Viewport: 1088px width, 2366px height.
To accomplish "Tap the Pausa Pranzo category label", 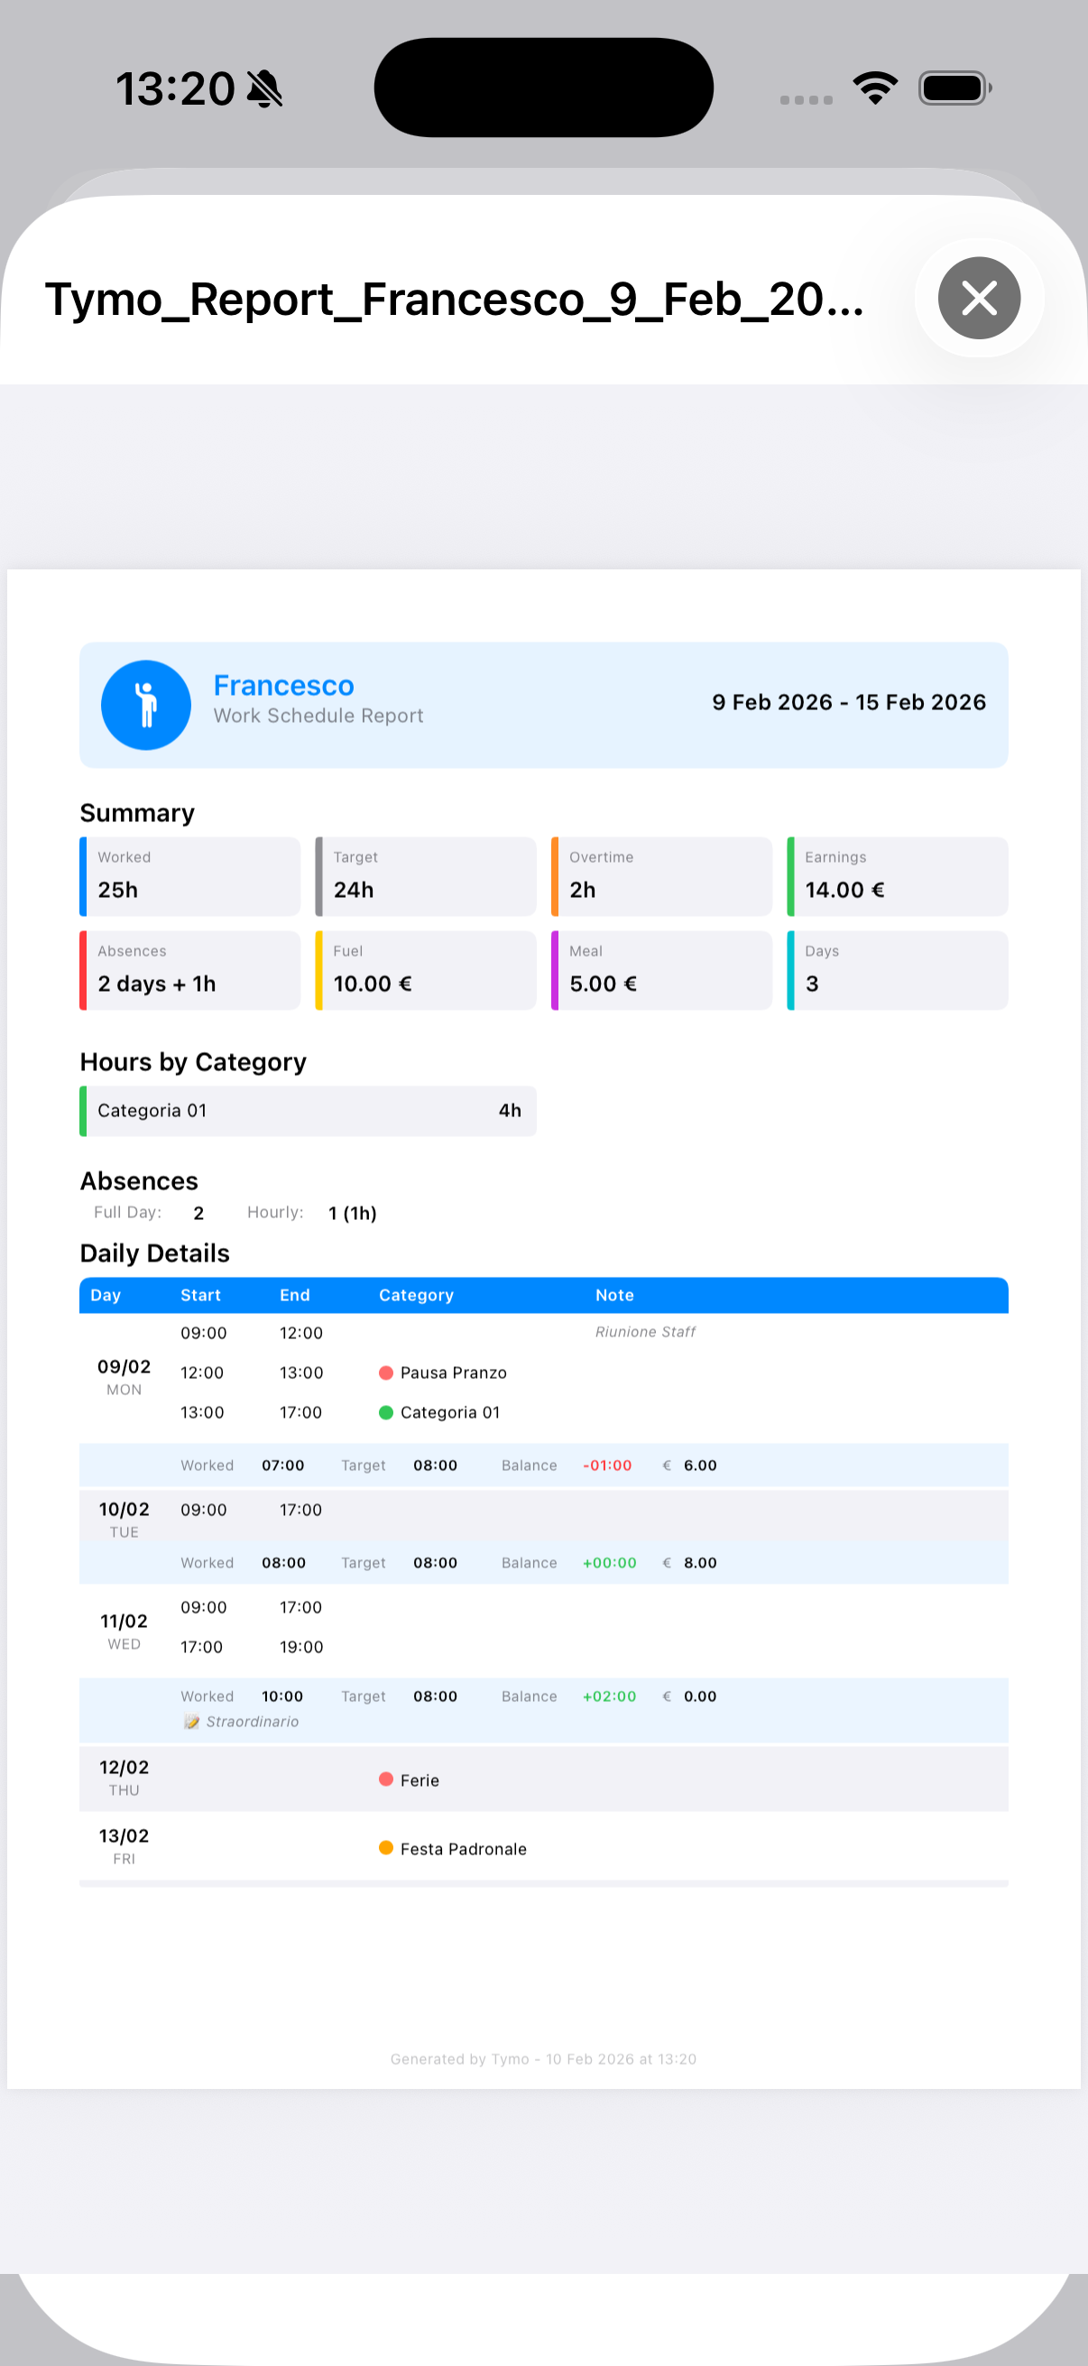I will click(454, 1372).
